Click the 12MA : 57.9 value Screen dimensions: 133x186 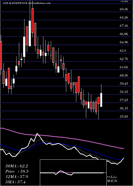16,177
